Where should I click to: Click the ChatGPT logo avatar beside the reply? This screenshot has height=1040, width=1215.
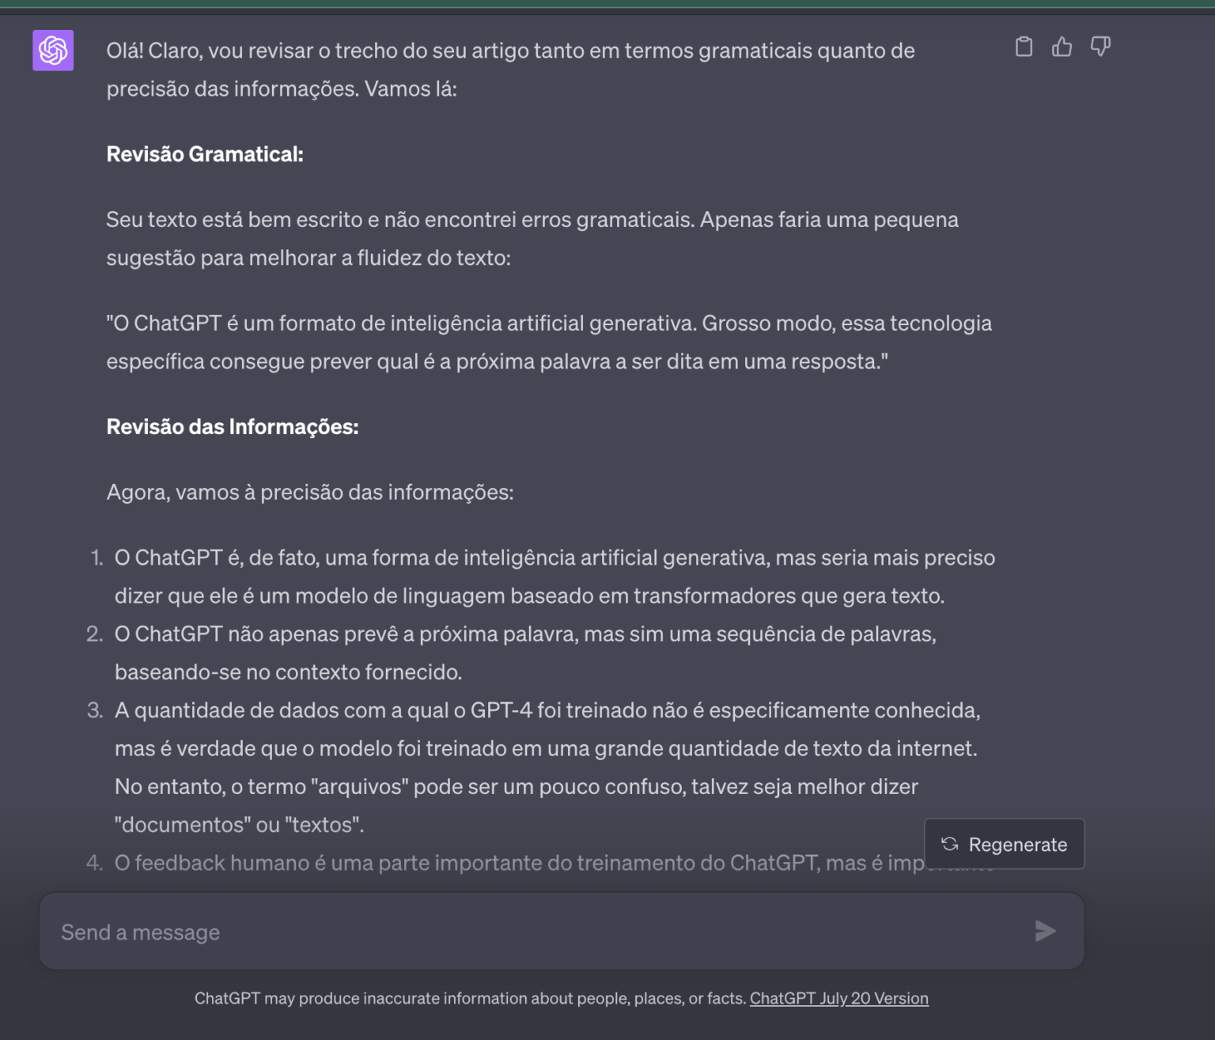tap(52, 50)
